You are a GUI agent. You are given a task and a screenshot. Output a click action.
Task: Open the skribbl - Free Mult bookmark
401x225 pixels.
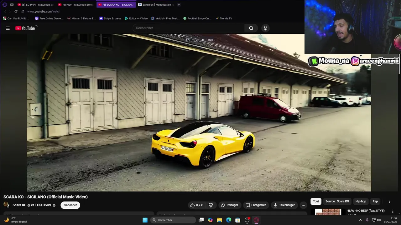[165, 18]
